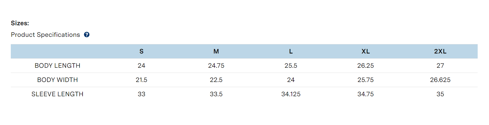Click body width value 21.5
Viewport: 489px width, 125px height.
coord(141,80)
